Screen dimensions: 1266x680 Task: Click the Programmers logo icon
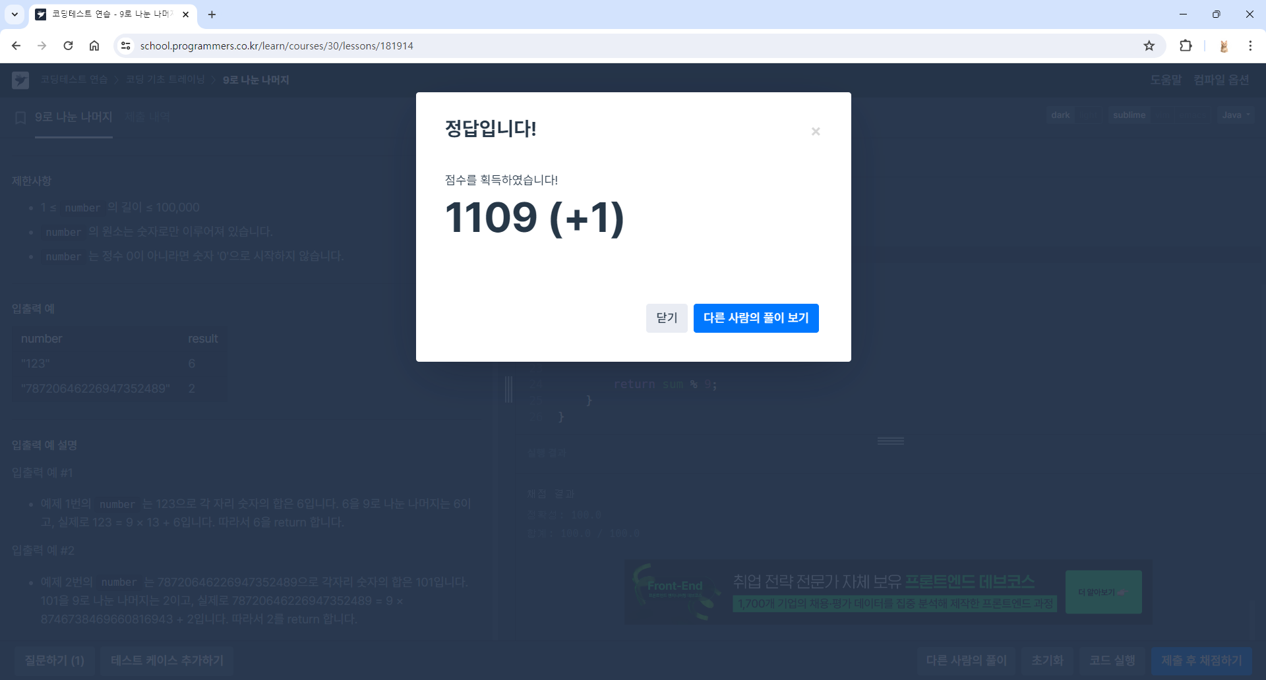(x=20, y=79)
